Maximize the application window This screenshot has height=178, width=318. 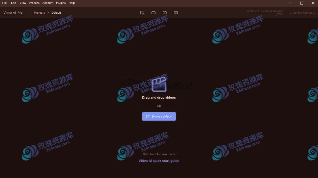click(302, 3)
